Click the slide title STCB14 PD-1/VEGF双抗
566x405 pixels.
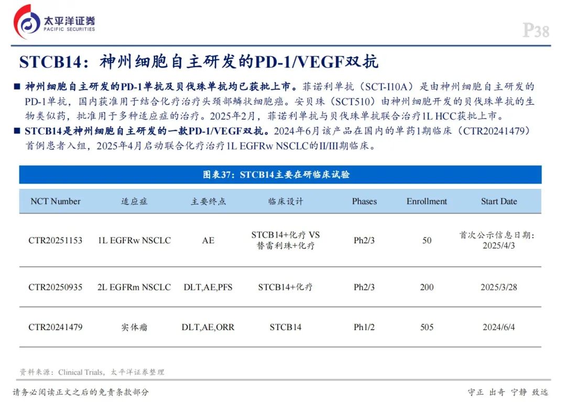pyautogui.click(x=199, y=62)
